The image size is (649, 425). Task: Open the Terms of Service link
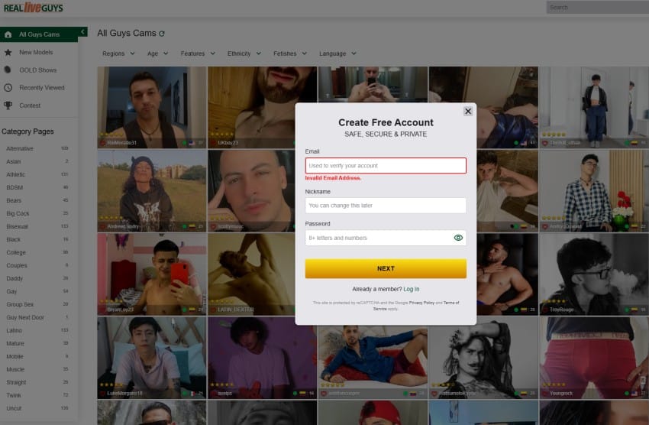coord(416,306)
